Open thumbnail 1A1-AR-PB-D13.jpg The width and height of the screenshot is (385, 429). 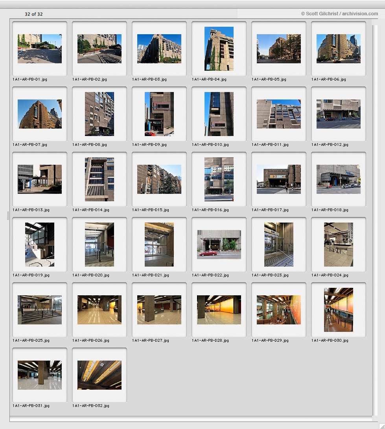tap(40, 179)
